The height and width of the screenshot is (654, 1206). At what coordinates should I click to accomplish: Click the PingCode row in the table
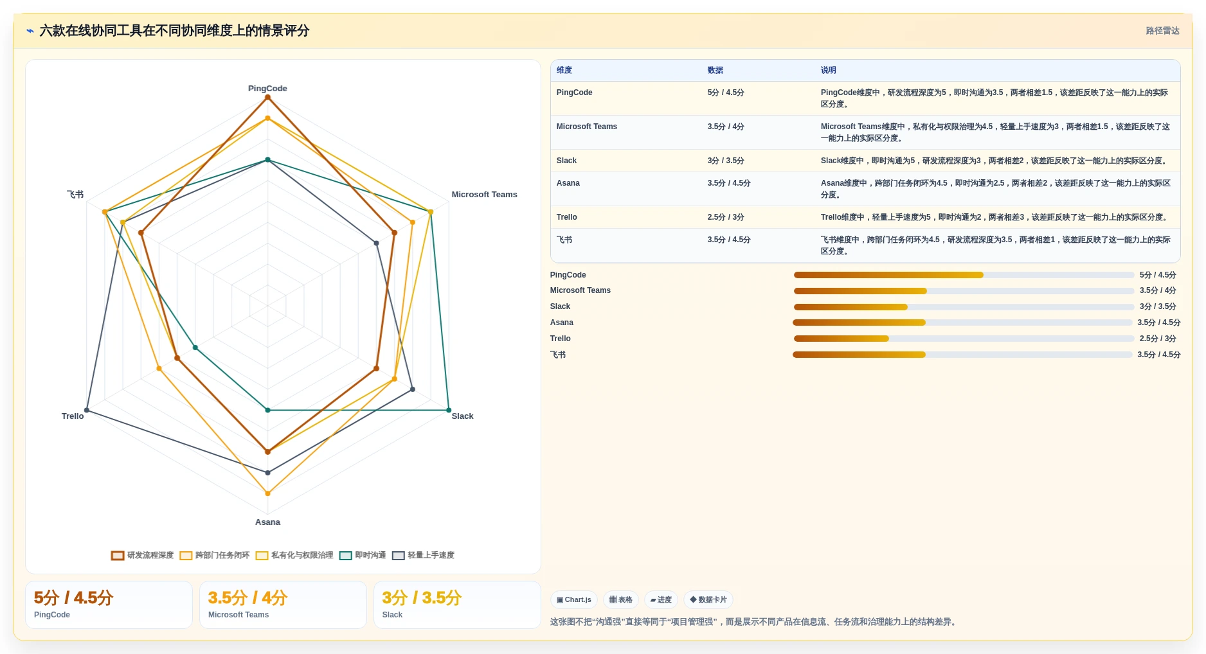[x=865, y=98]
